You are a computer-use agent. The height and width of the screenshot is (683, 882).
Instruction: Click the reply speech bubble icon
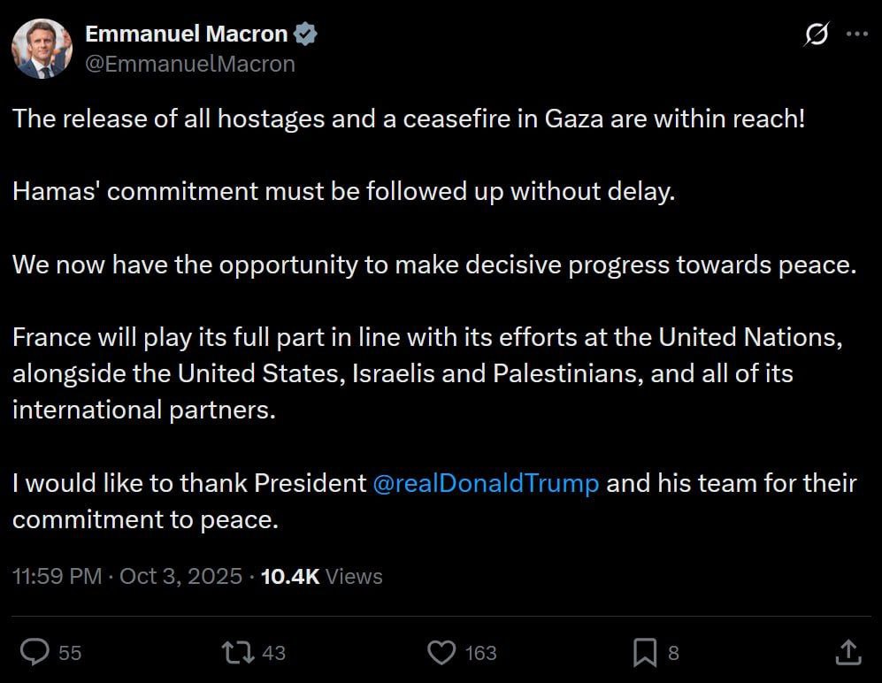35,653
